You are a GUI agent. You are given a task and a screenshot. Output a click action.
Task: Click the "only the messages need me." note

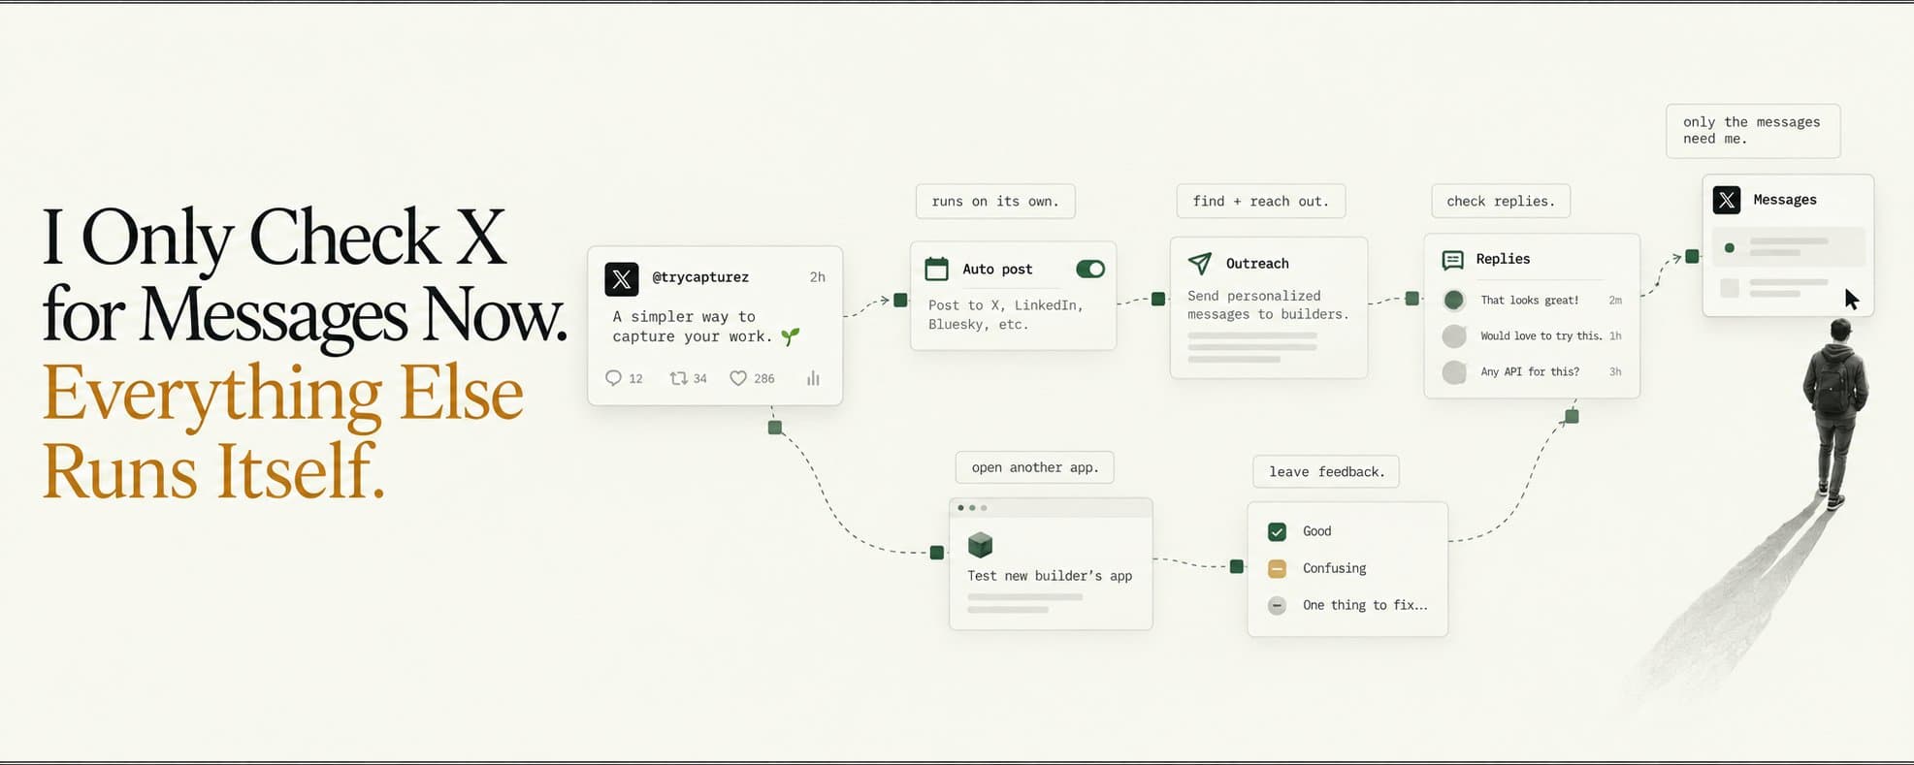1753,131
